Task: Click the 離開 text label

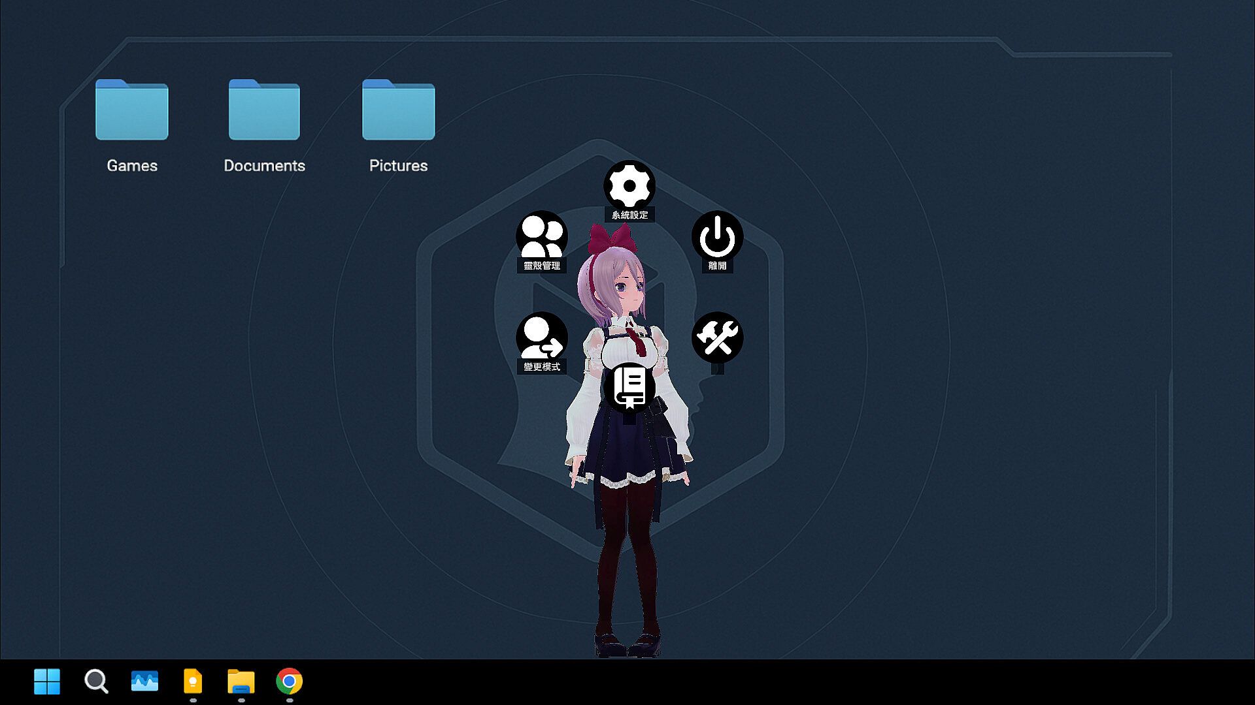Action: pyautogui.click(x=717, y=266)
